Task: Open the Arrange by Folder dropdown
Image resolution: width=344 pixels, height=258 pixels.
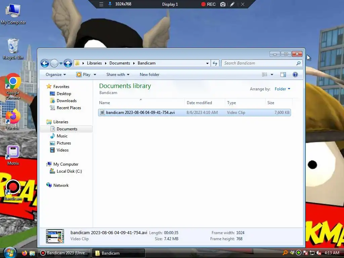Action: (283, 89)
